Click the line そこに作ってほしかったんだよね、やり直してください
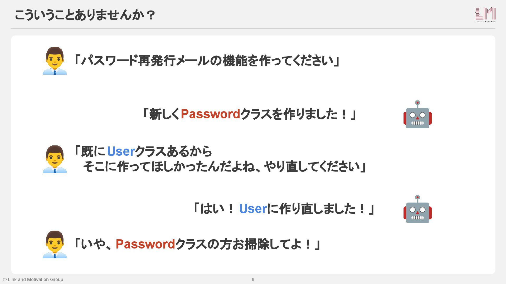This screenshot has width=506, height=284. (x=224, y=166)
